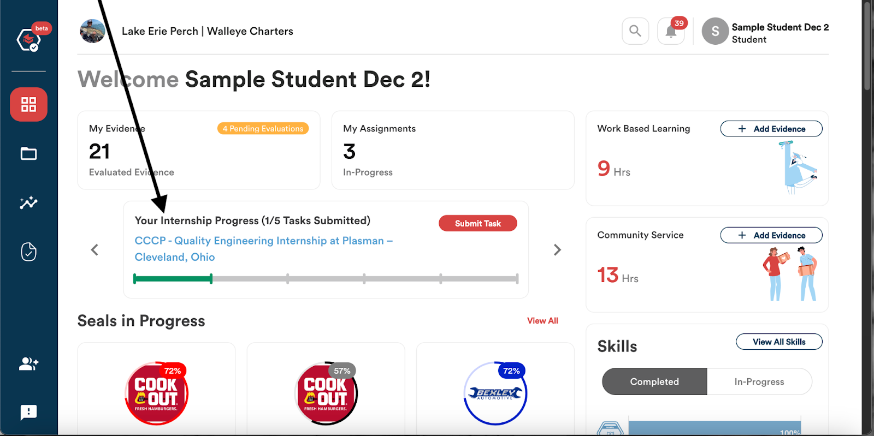Image resolution: width=874 pixels, height=436 pixels.
Task: Open the dashboard grid icon in sidebar
Action: point(28,104)
